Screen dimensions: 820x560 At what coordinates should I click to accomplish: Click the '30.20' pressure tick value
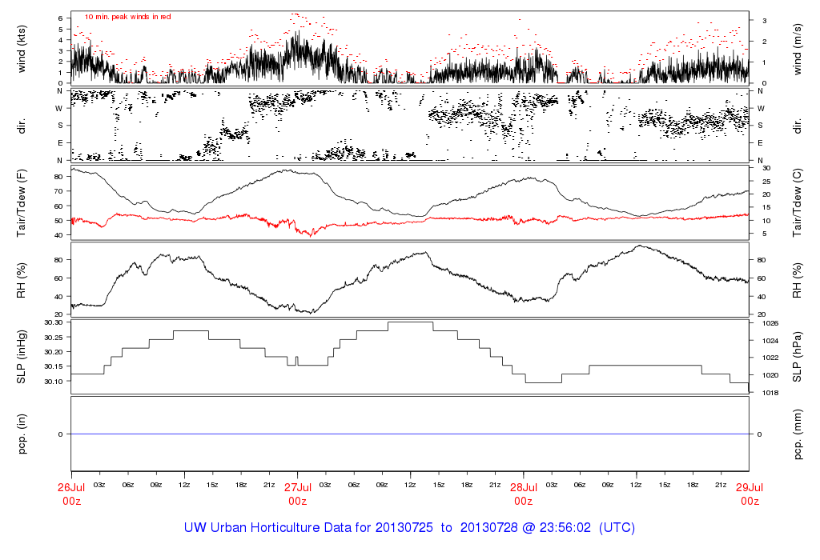click(x=54, y=352)
